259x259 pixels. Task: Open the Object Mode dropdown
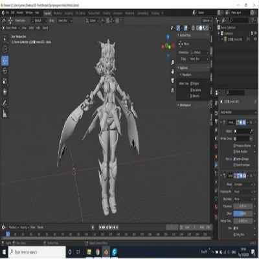click(11, 28)
